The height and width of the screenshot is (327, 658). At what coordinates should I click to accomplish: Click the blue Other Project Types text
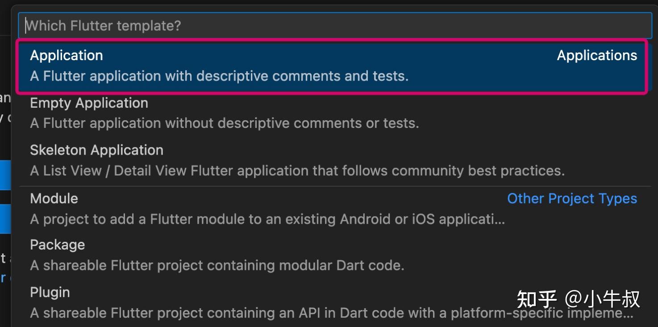(572, 199)
